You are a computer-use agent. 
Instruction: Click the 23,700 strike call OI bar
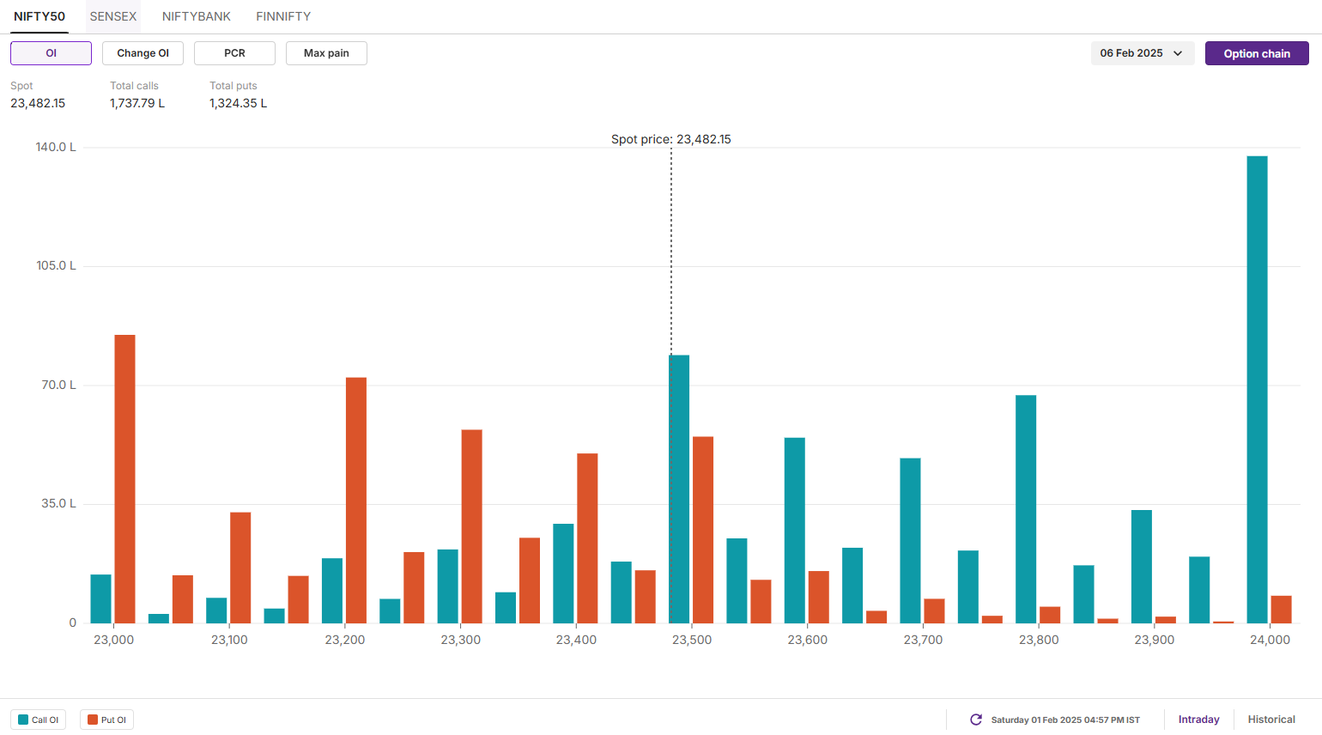pyautogui.click(x=910, y=541)
